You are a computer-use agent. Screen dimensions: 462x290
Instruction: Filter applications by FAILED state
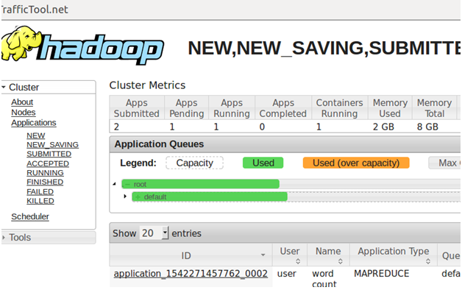click(x=40, y=191)
